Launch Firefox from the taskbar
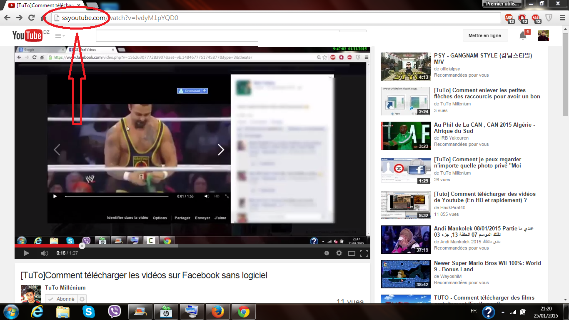569x320 pixels. click(217, 312)
